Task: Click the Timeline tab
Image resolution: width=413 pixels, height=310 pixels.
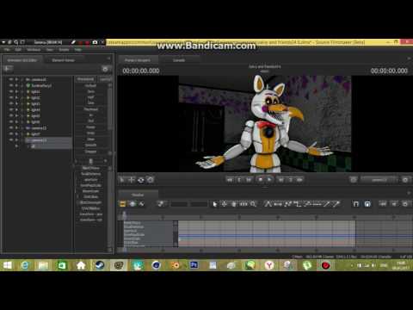Action: [x=138, y=195]
